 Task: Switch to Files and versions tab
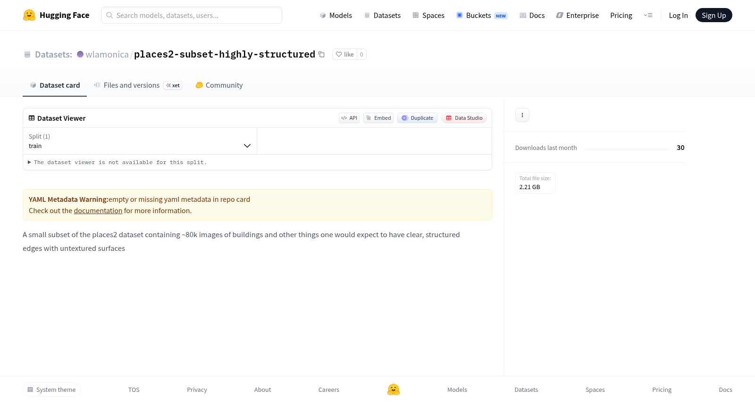click(x=138, y=85)
